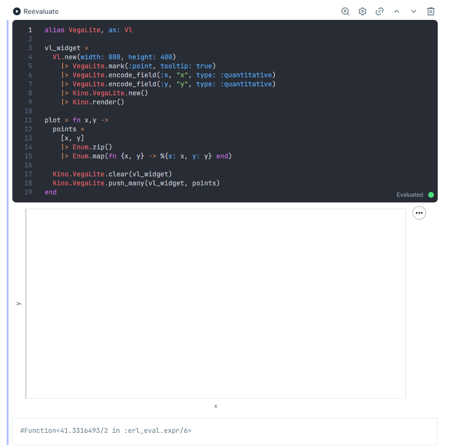Screen dimensions: 451x448
Task: Click line number 10 in gutter
Action: (28, 111)
